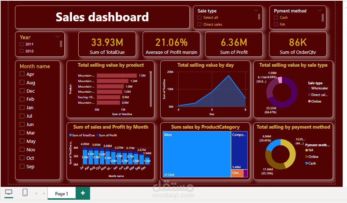The height and width of the screenshot is (203, 347).
Task: Click the Sum sales by ProductCategory title
Action: [x=205, y=127]
